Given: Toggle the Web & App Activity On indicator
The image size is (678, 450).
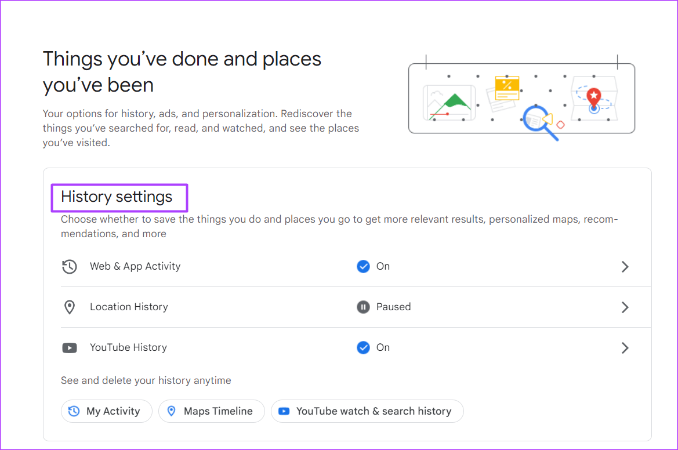Looking at the screenshot, I should 364,266.
